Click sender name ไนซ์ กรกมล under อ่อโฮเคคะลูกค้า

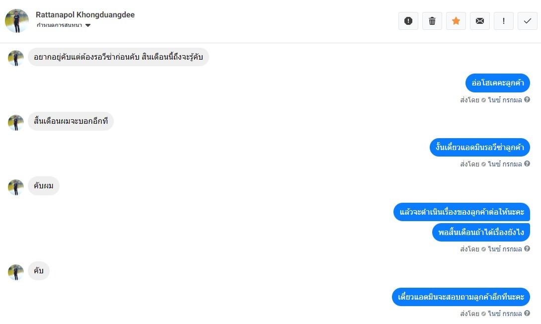[x=505, y=100]
